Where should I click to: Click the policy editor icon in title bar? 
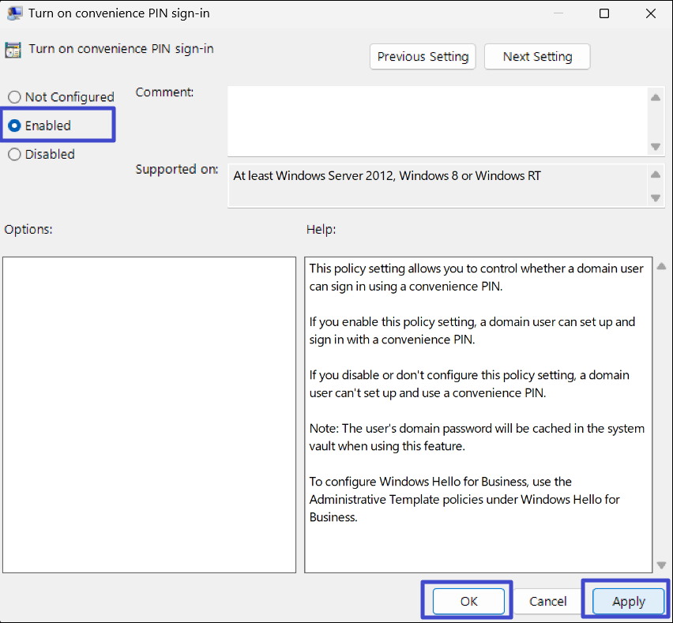point(13,13)
